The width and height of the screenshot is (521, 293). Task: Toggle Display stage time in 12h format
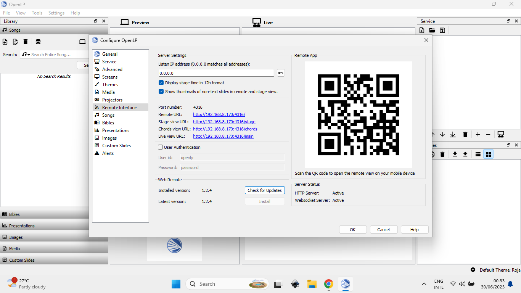pos(161,83)
